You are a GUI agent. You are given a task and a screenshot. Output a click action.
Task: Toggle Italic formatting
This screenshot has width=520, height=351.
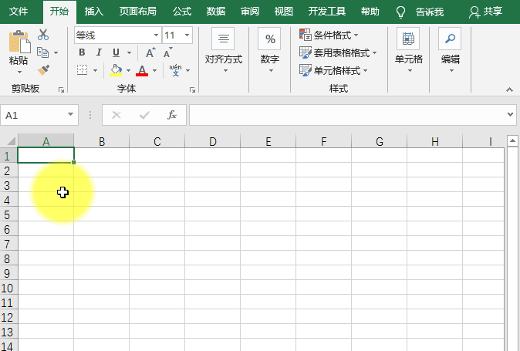click(99, 52)
